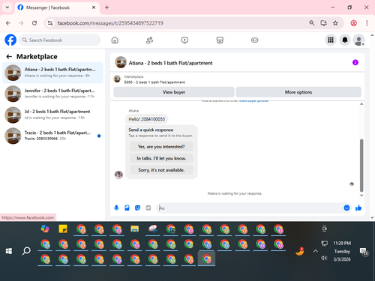The image size is (375, 281).
Task: Click the browser forward arrow
Action: pyautogui.click(x=21, y=23)
